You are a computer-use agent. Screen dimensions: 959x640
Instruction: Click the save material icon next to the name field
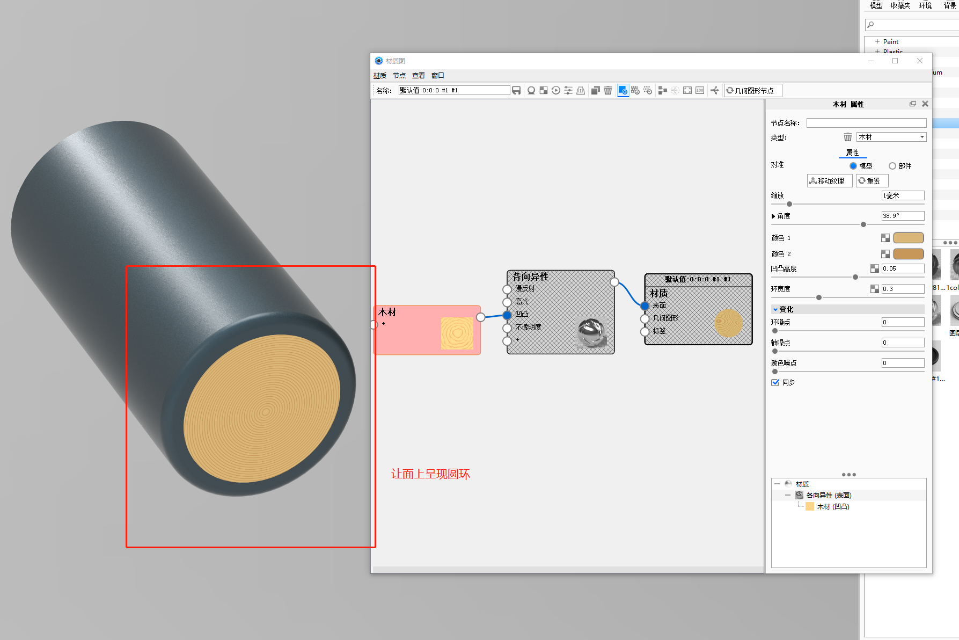(x=516, y=90)
